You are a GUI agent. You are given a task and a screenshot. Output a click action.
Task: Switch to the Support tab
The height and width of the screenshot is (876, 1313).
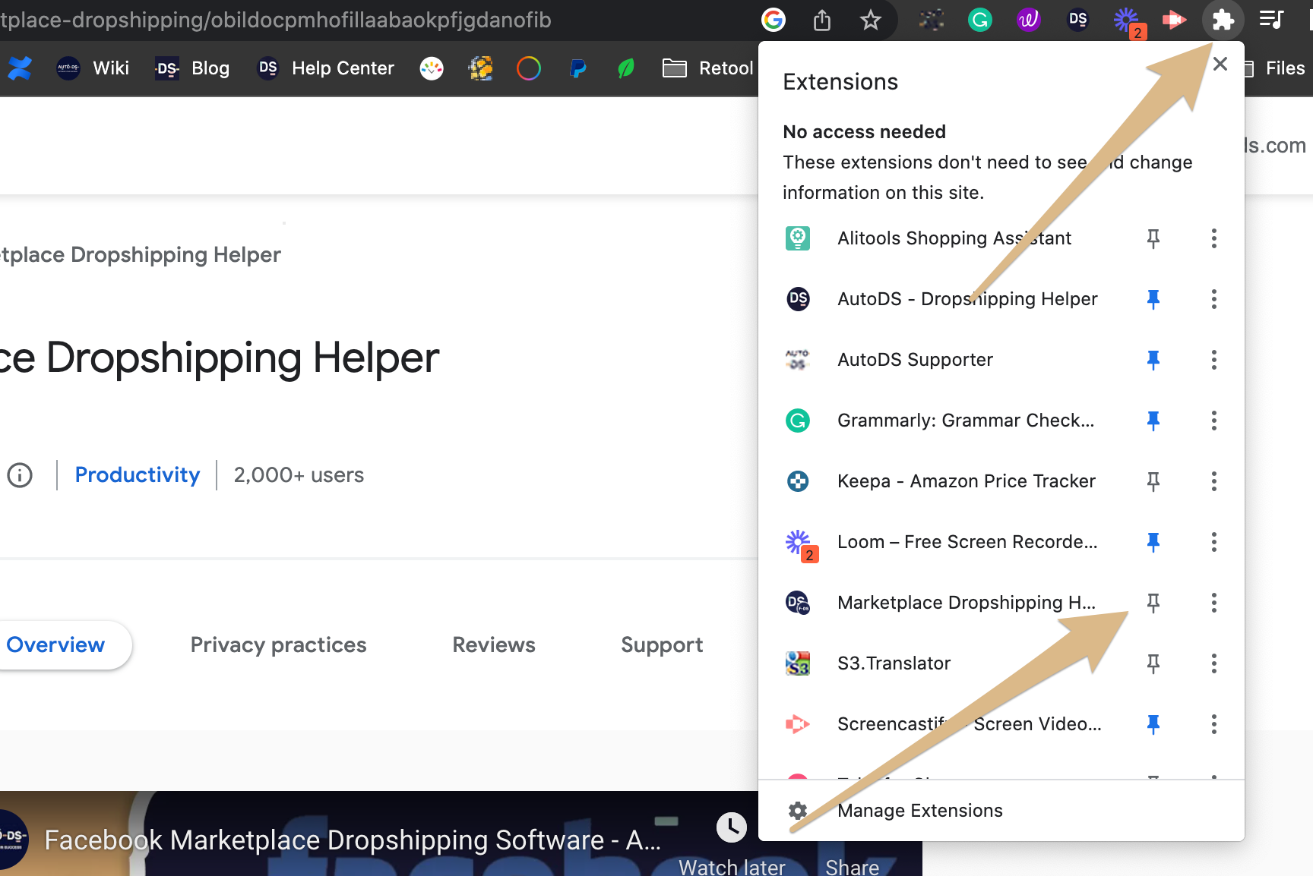click(662, 645)
